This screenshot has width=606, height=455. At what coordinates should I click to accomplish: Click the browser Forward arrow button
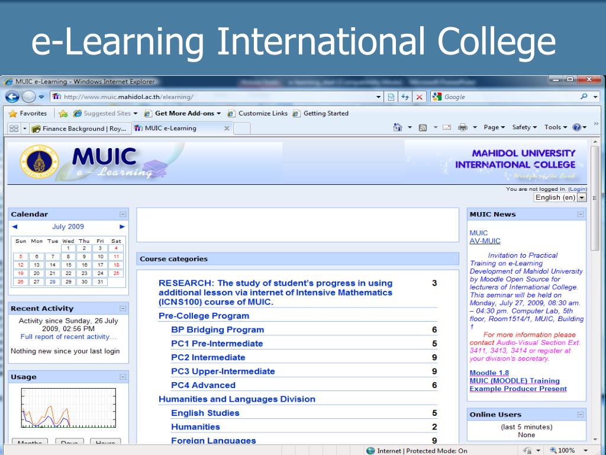point(28,97)
